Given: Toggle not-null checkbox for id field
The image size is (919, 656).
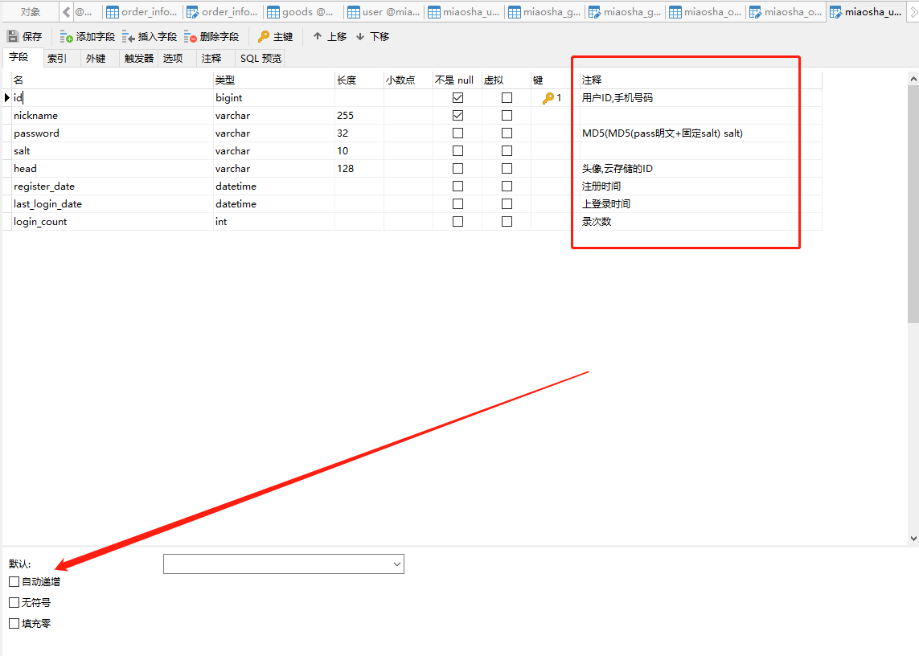Looking at the screenshot, I should click(x=457, y=98).
